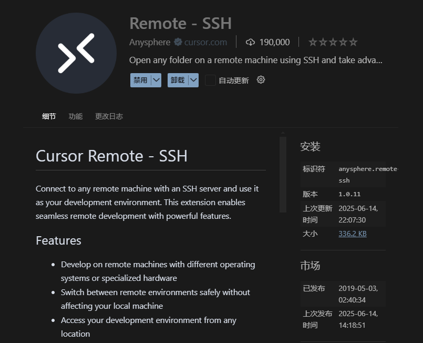Click the Remote - SSH extension logo
The width and height of the screenshot is (423, 343).
pos(76,53)
